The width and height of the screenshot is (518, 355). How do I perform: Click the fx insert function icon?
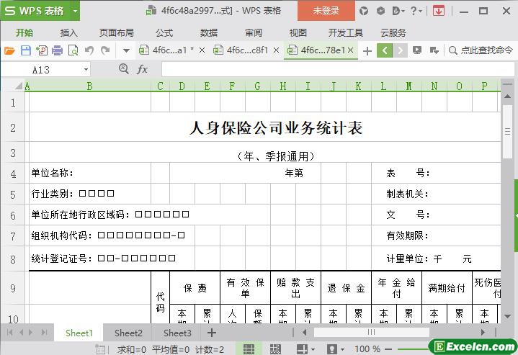pyautogui.click(x=143, y=69)
